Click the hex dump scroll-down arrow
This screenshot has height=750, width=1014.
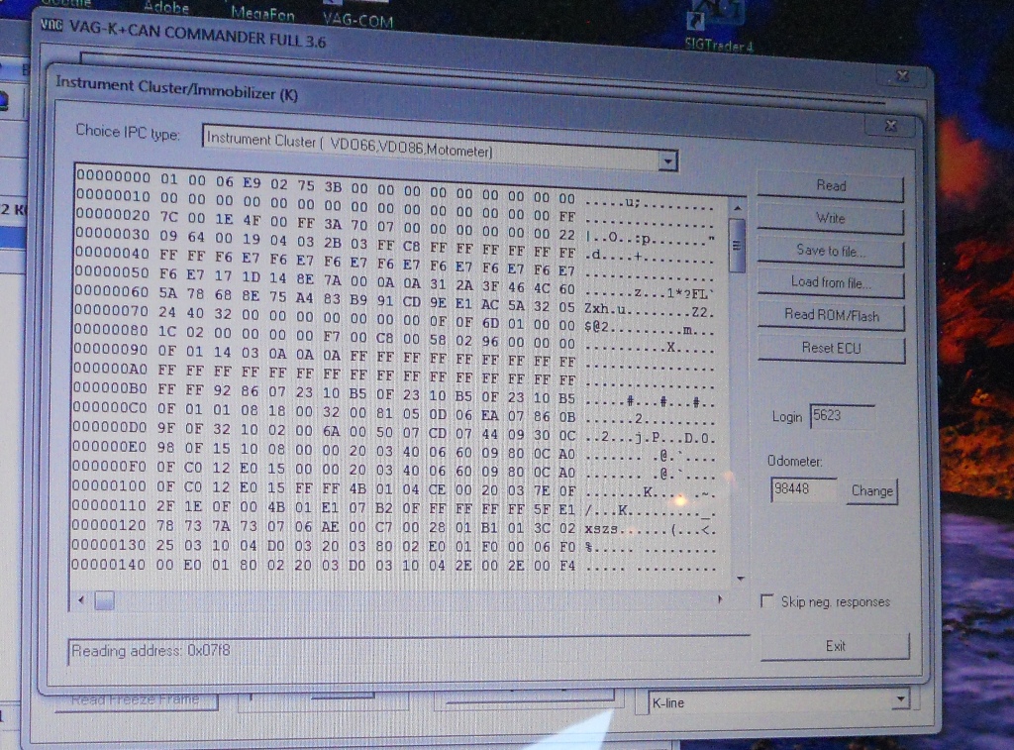click(x=741, y=579)
